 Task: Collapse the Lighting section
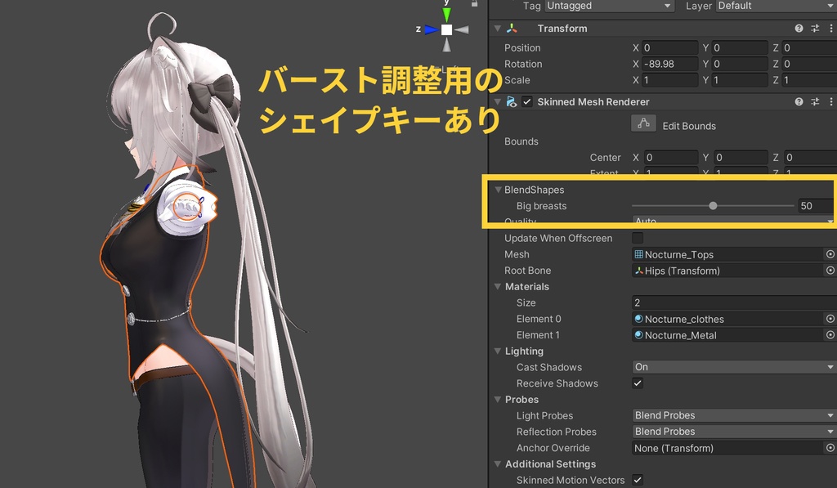point(498,351)
